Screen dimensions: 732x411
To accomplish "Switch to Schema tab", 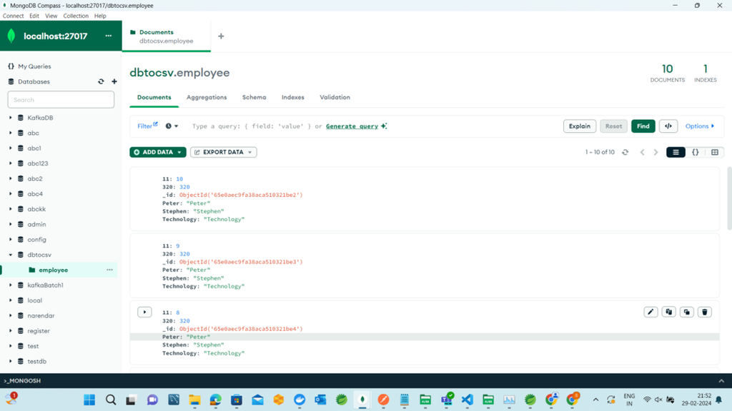I will tap(254, 97).
